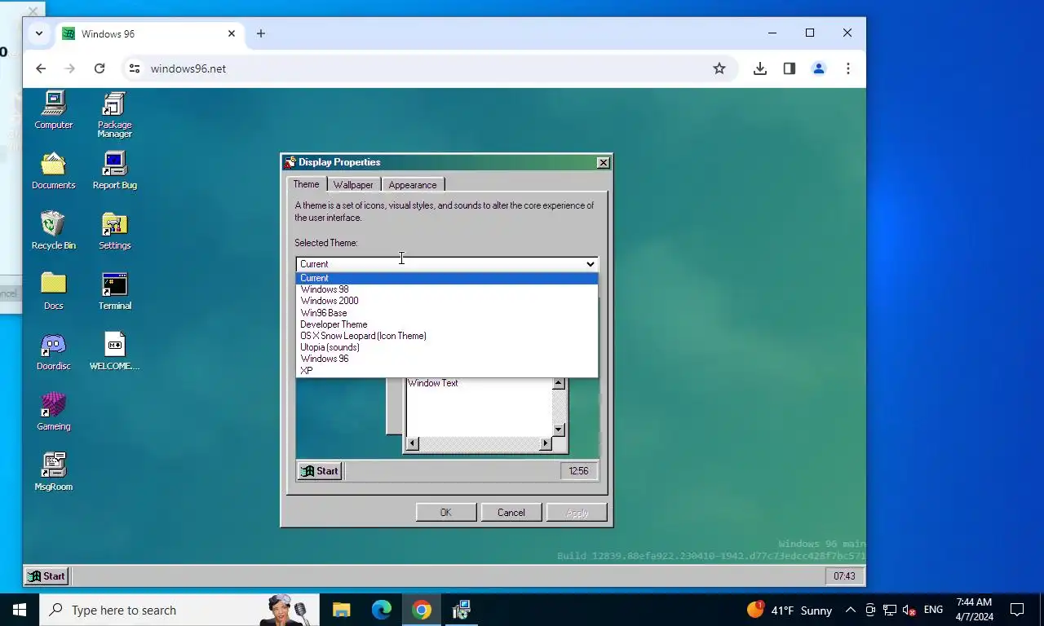Reload the windows96.net page

[x=100, y=68]
